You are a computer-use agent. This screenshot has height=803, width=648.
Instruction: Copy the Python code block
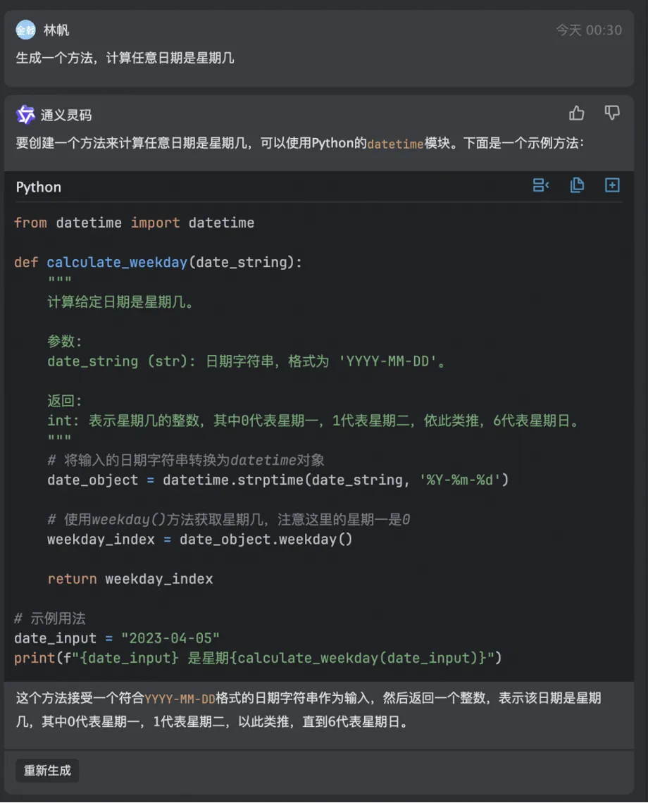(577, 185)
